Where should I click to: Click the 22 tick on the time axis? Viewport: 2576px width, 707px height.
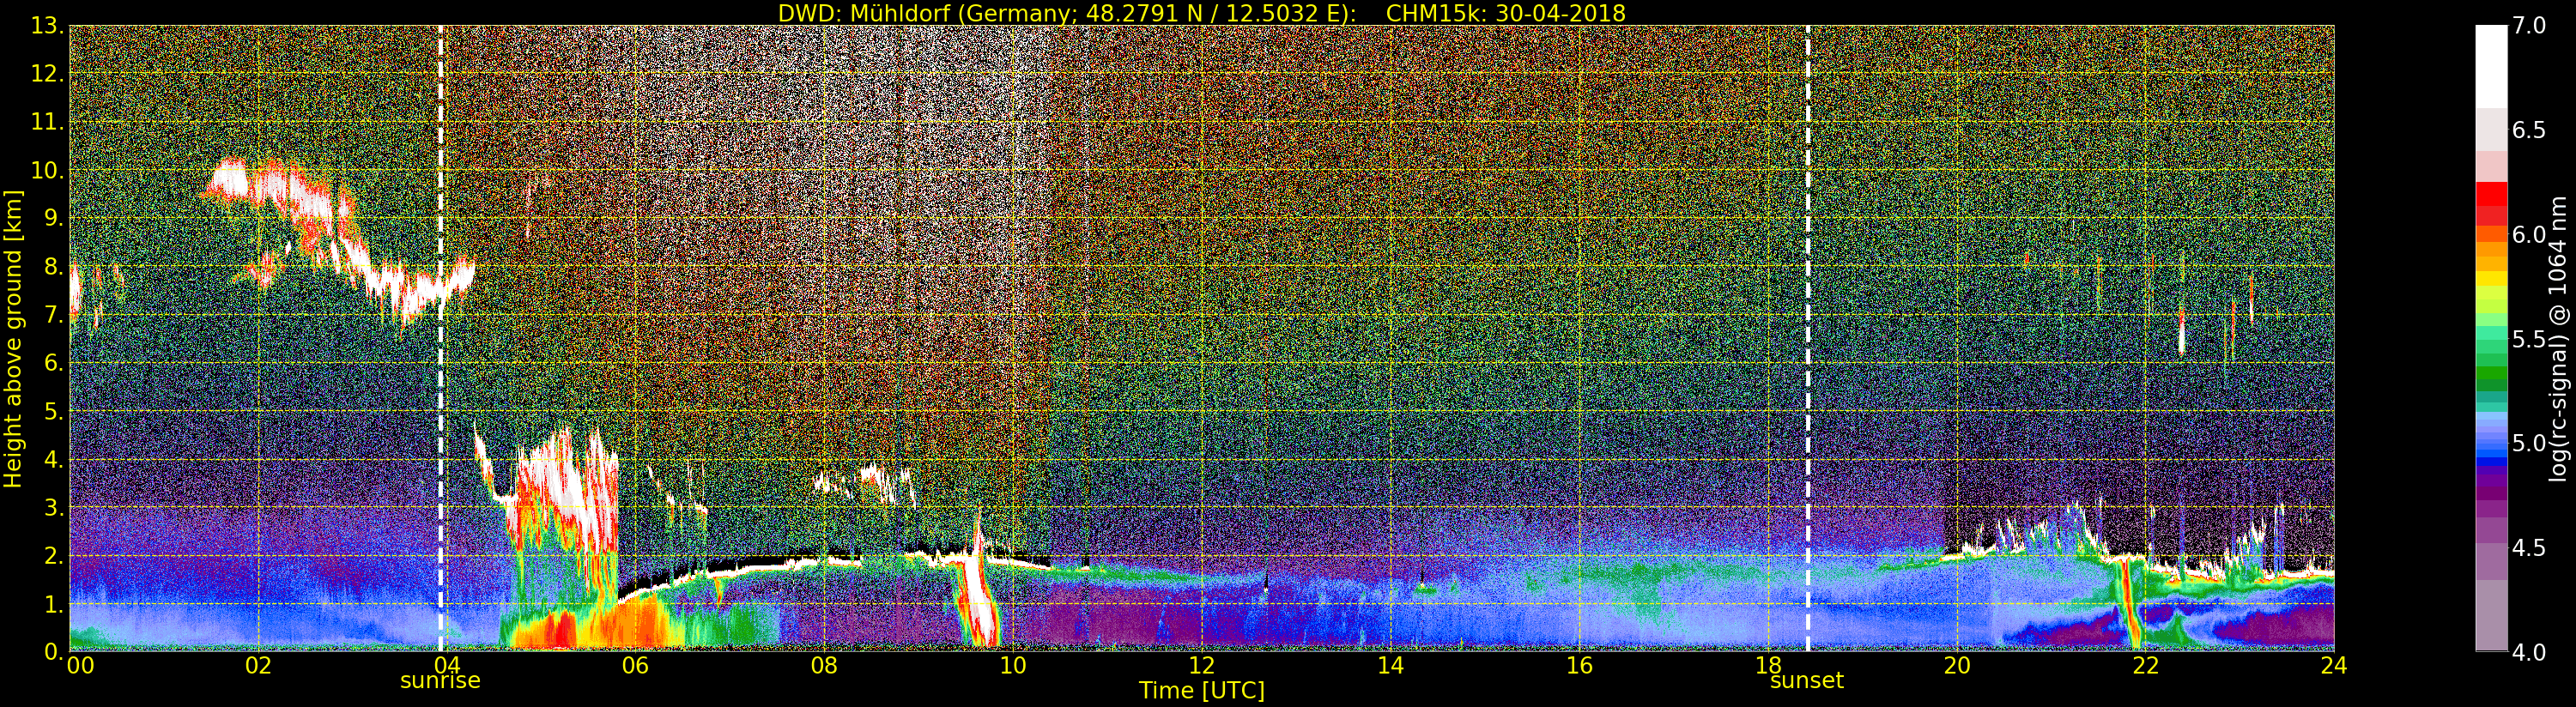tap(2146, 666)
